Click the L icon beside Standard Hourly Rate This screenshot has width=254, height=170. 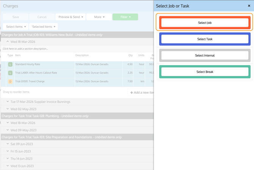10,65
